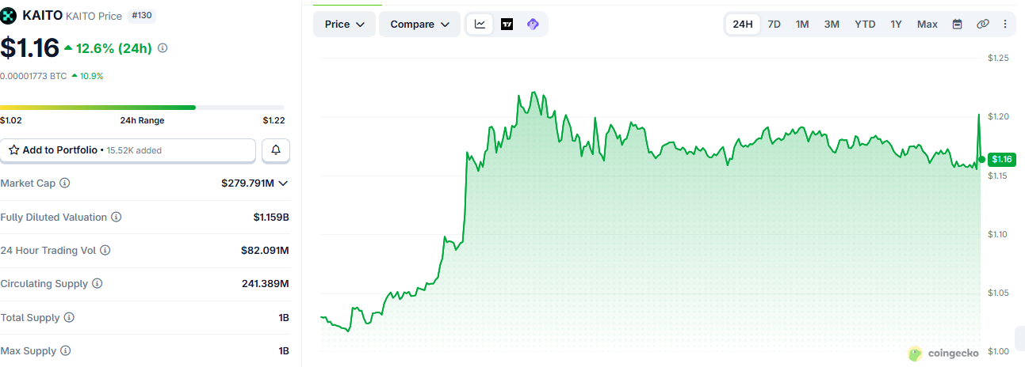Click info icon beside Fully Diluted Valuation
The height and width of the screenshot is (367, 1025).
tap(117, 217)
